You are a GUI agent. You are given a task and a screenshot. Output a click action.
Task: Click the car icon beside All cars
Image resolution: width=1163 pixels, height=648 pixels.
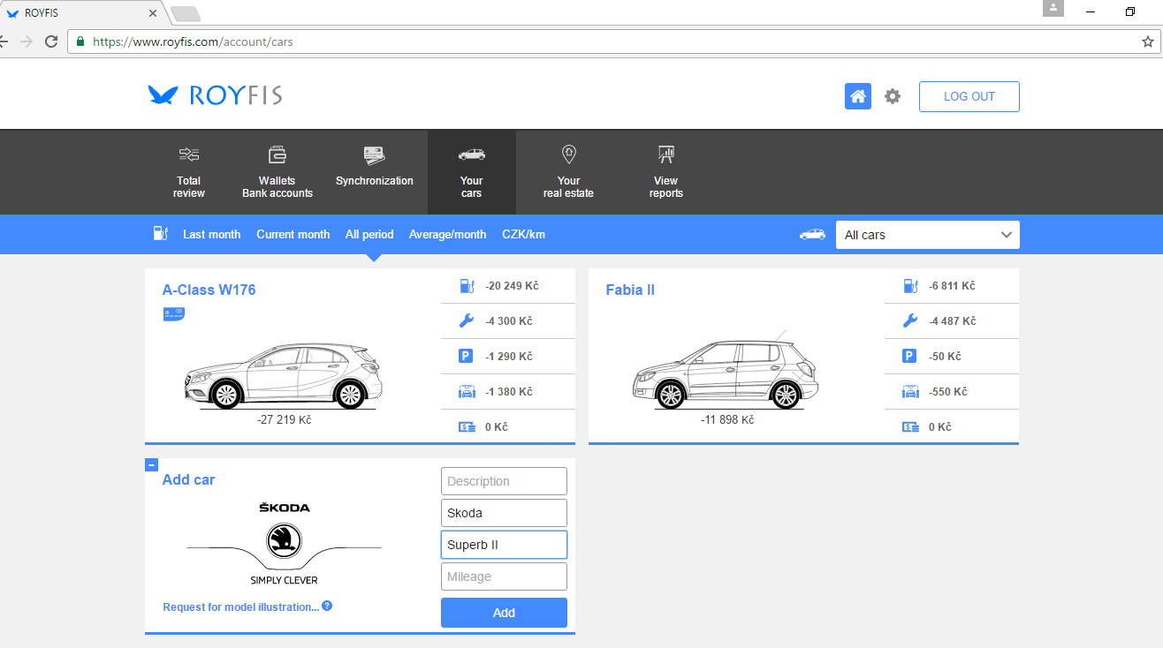[812, 234]
